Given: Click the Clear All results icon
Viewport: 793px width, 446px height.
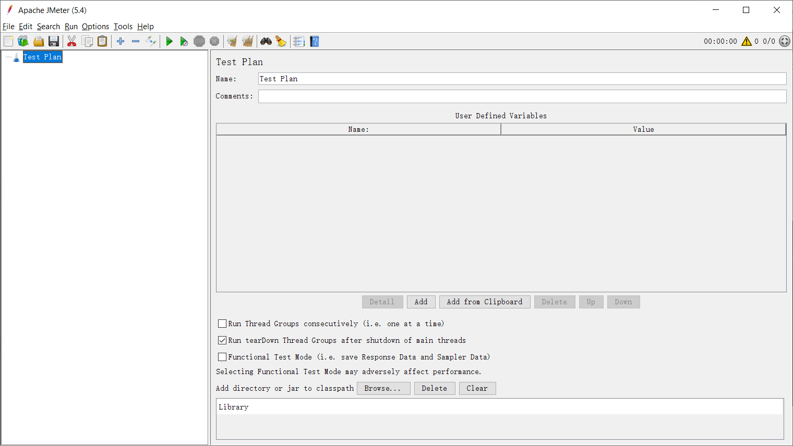Looking at the screenshot, I should click(x=248, y=41).
